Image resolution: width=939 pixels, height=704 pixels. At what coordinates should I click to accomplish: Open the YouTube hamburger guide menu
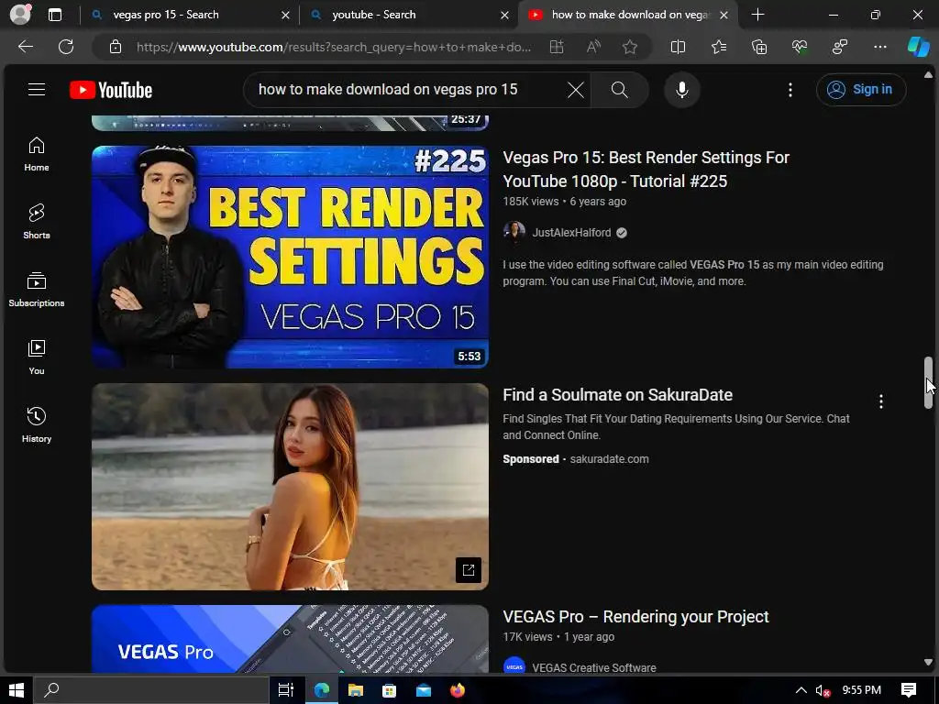point(37,90)
